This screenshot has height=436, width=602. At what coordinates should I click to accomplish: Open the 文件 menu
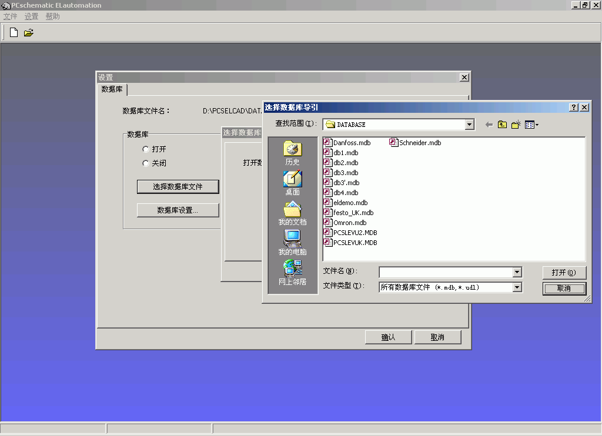tap(11, 16)
